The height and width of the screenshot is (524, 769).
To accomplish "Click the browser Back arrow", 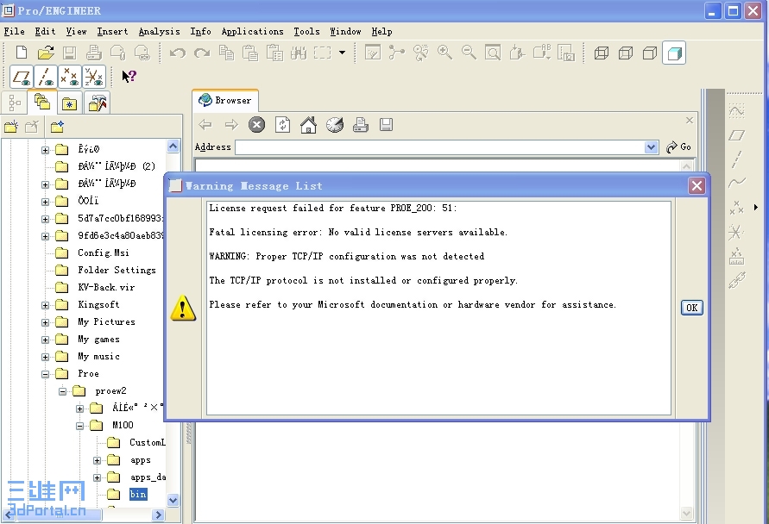I will [x=205, y=125].
